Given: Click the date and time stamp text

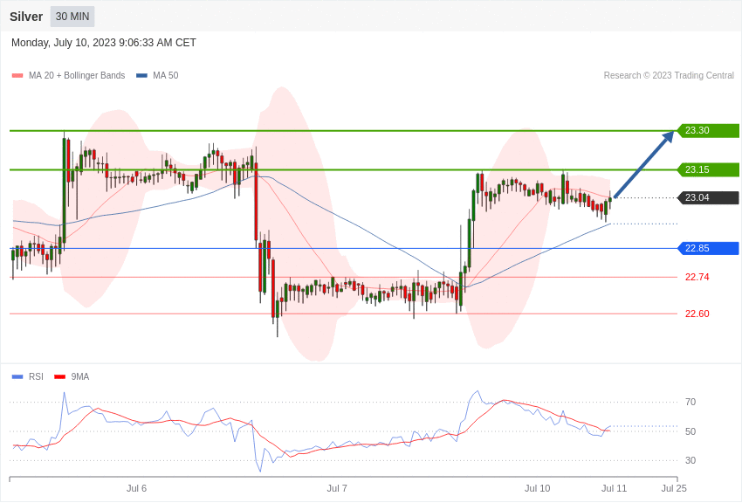Looking at the screenshot, I should [x=104, y=43].
